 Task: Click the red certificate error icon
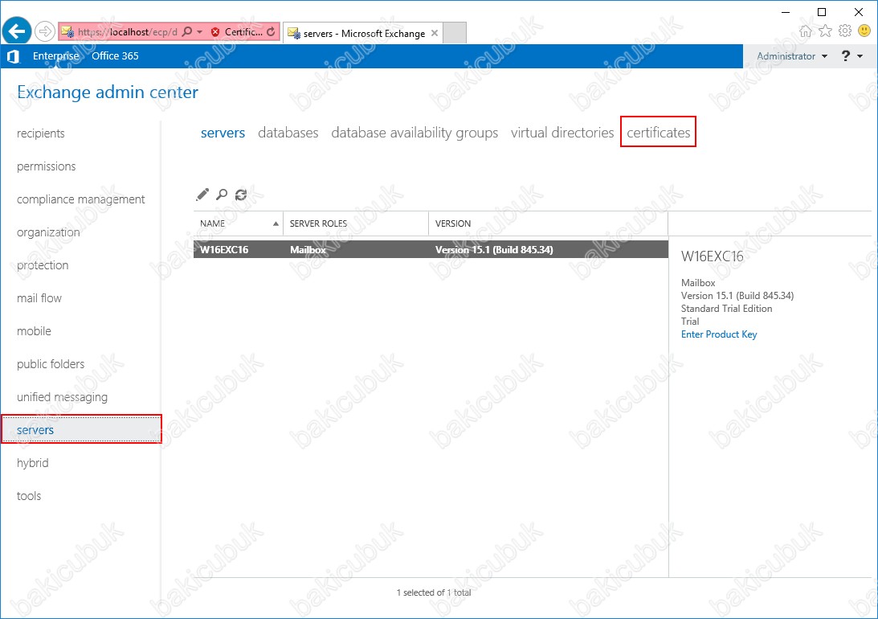pyautogui.click(x=215, y=32)
